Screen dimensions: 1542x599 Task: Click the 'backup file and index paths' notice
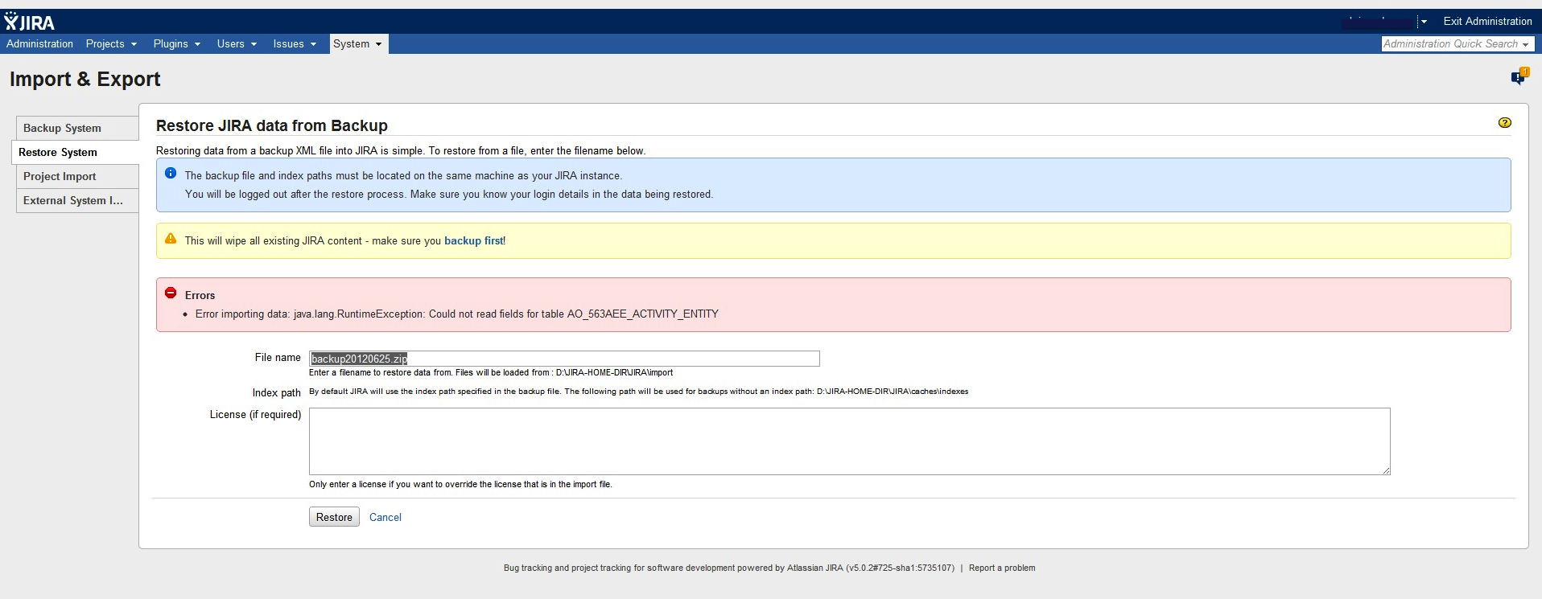(x=403, y=175)
